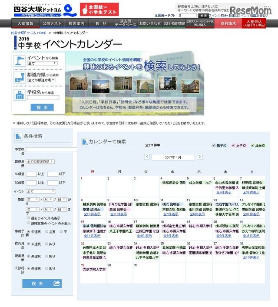Open the 全国統一小学生テスト banner

[99, 10]
